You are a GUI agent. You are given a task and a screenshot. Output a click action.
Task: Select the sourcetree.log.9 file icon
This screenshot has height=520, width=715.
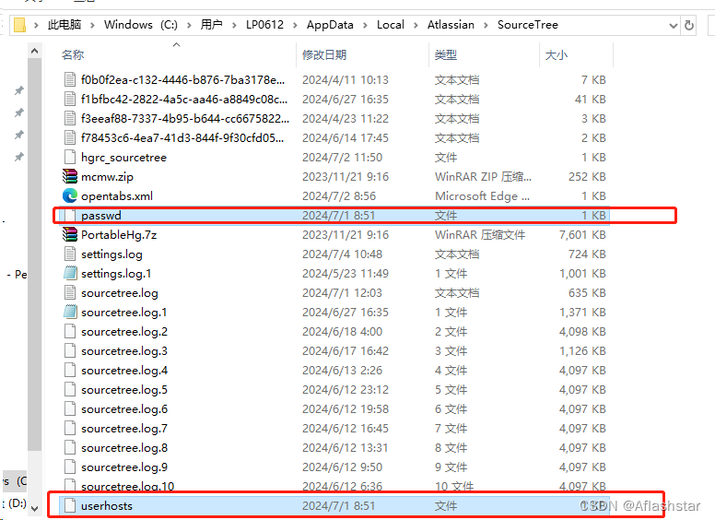pyautogui.click(x=70, y=467)
